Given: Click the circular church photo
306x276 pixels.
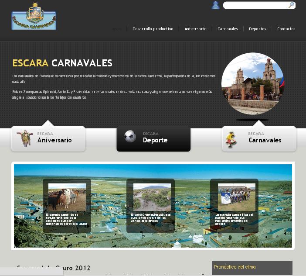Looking at the screenshot, I should (253, 83).
